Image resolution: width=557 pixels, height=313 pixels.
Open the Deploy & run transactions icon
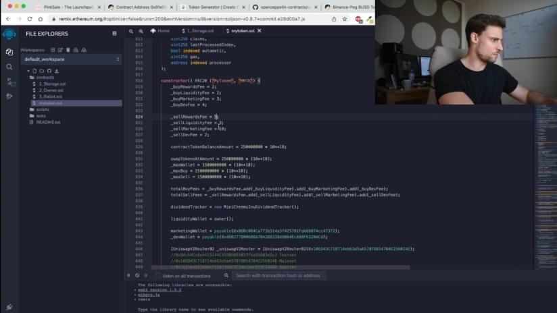(x=9, y=96)
